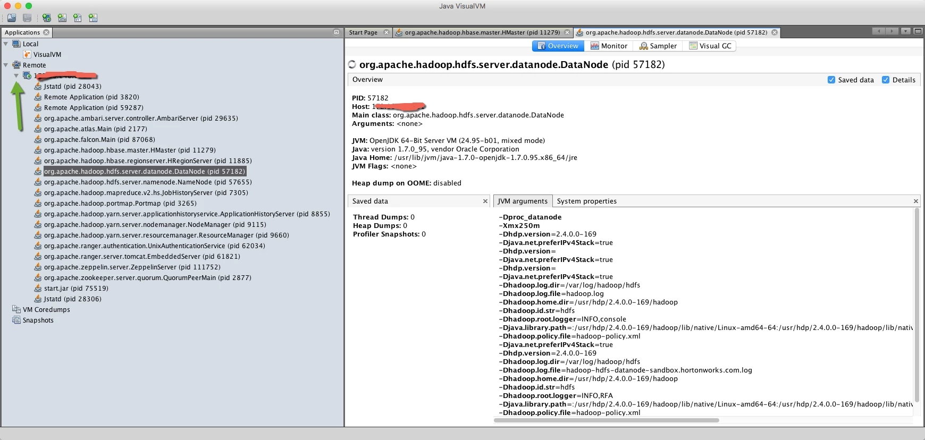Click the Java icon beside AmbariServer entry
The image size is (925, 440).
[38, 119]
